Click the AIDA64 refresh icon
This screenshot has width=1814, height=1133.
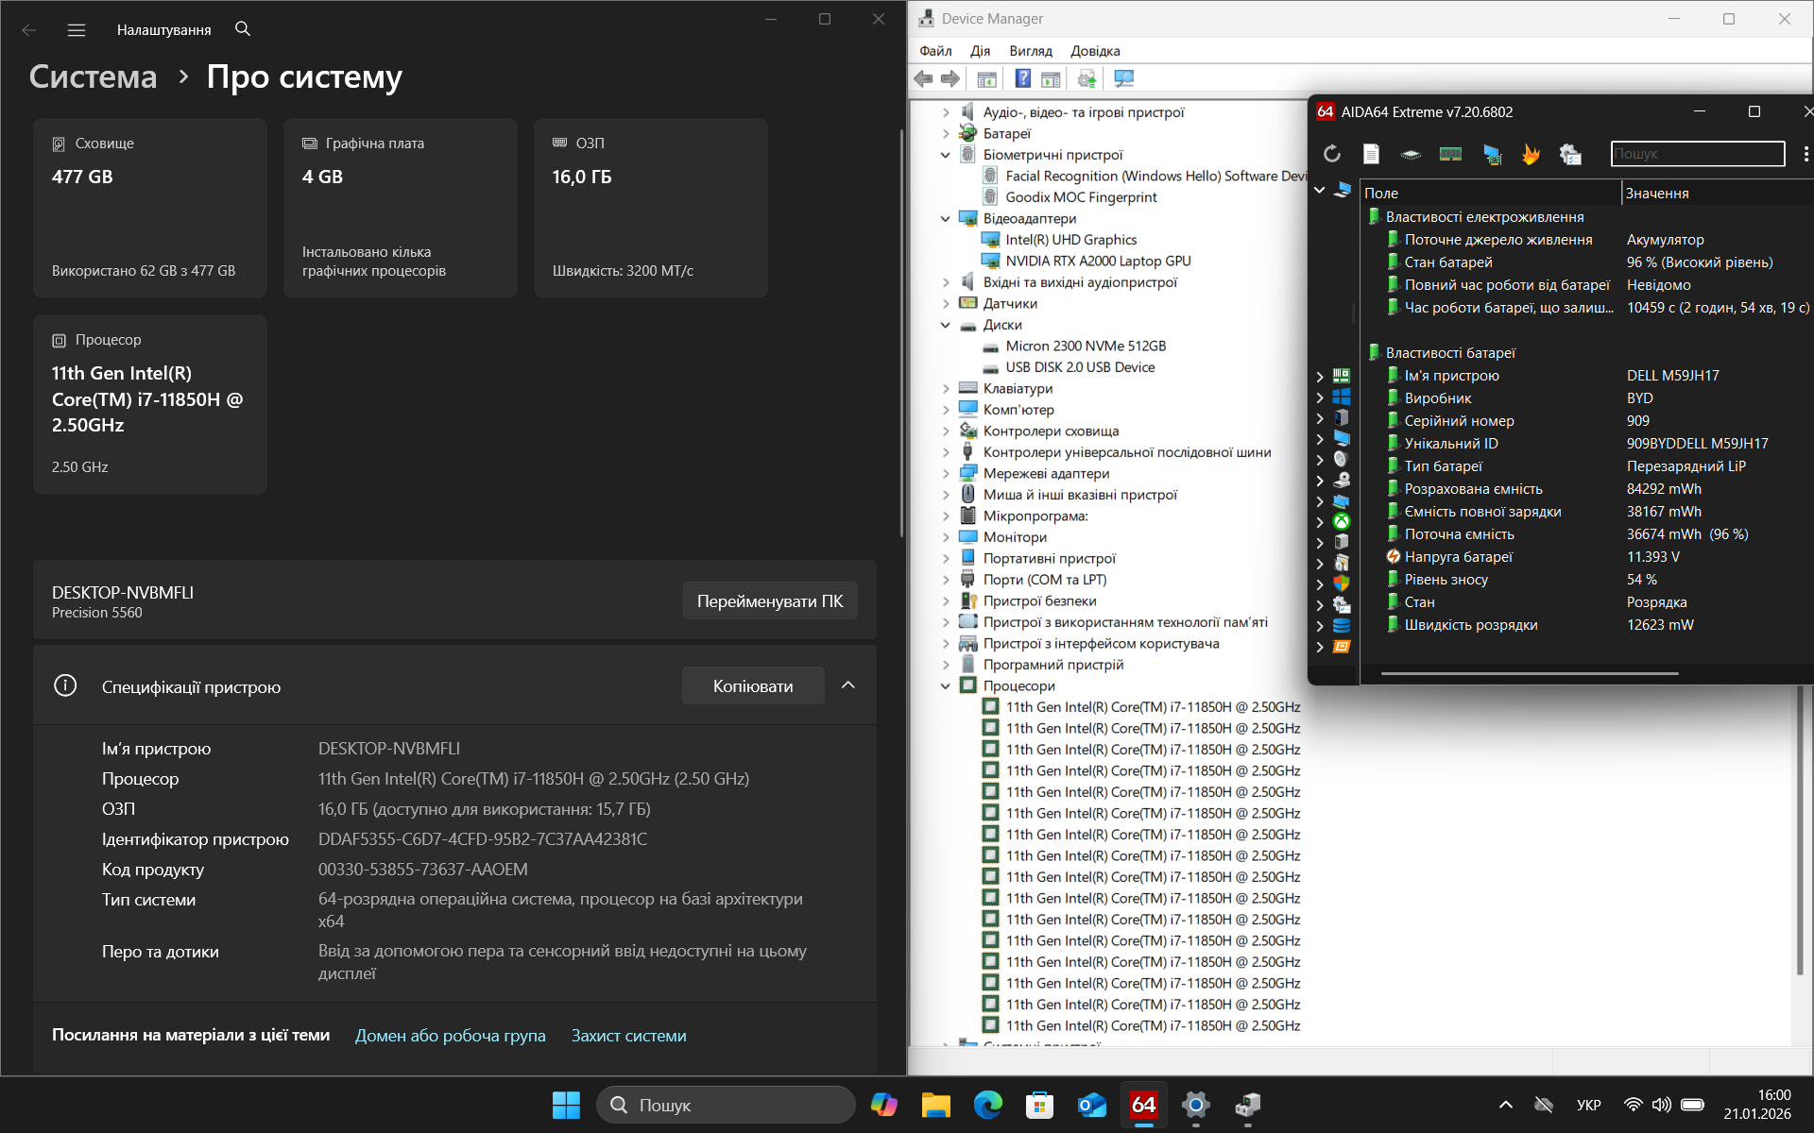(x=1331, y=154)
